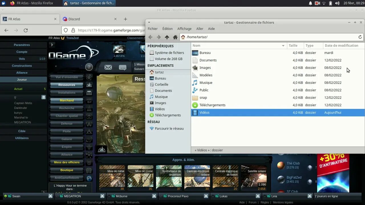
Task: Switch to the FR Atlas browser tab
Action: click(30, 19)
